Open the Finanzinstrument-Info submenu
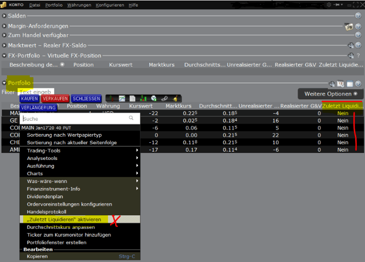 (80, 189)
